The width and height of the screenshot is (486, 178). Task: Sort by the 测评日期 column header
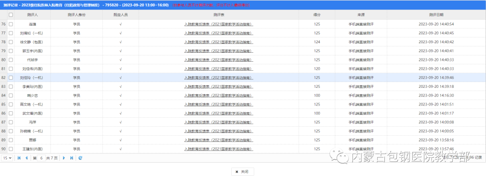point(436,14)
